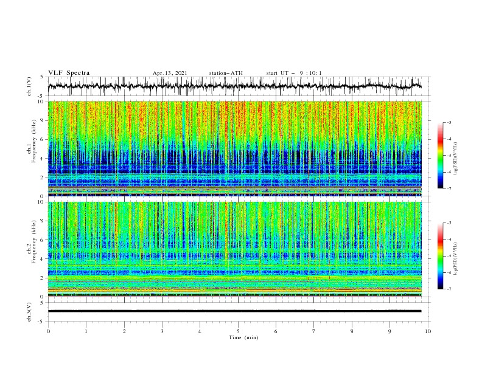
Task: Click the upper color bar's log(PSD) label
Action: click(x=456, y=159)
